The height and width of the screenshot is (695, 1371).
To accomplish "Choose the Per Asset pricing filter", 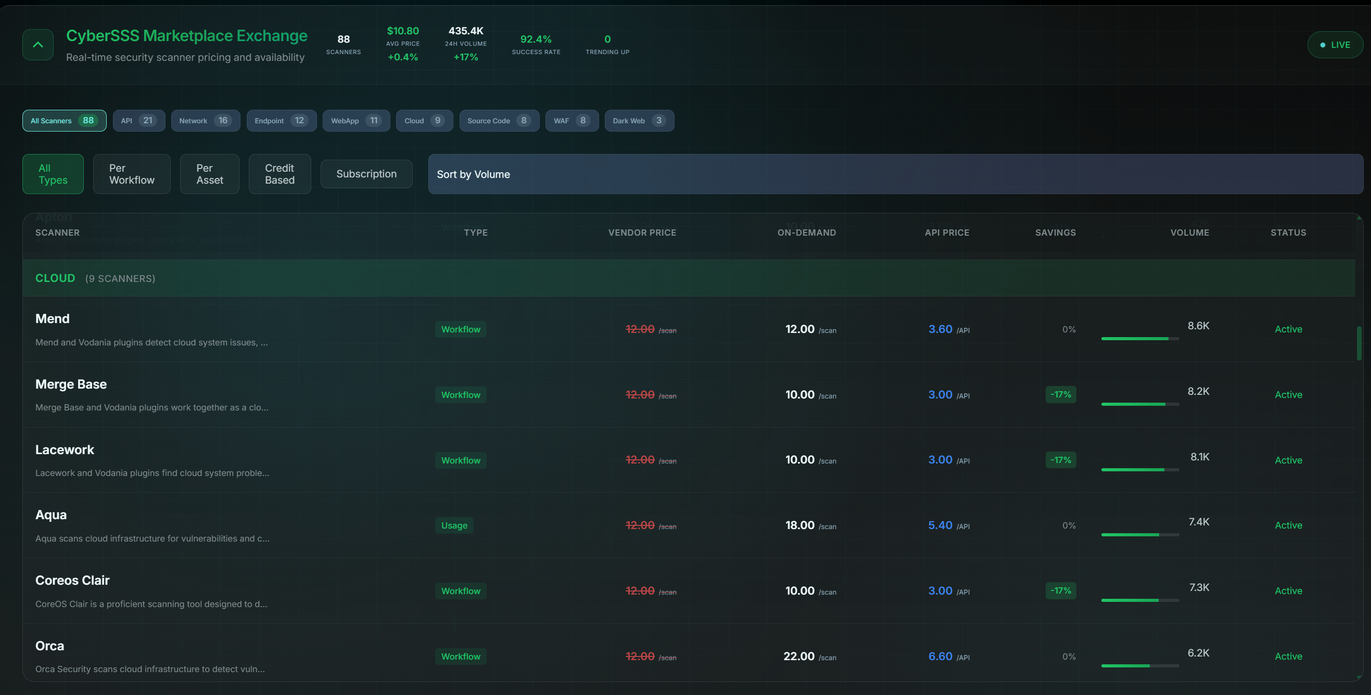I will click(x=210, y=174).
